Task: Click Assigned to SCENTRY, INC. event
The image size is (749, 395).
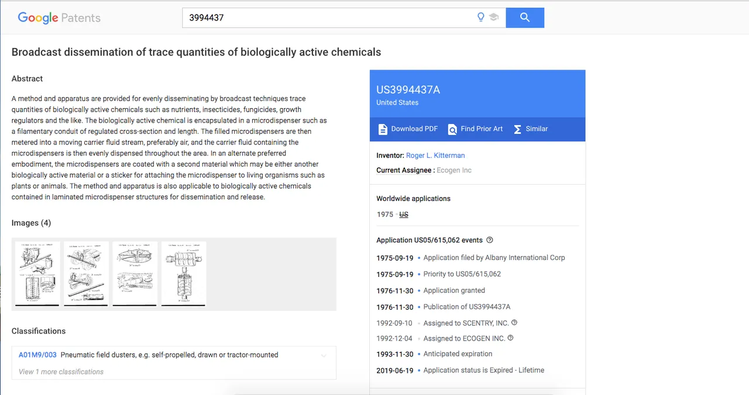Action: [466, 323]
